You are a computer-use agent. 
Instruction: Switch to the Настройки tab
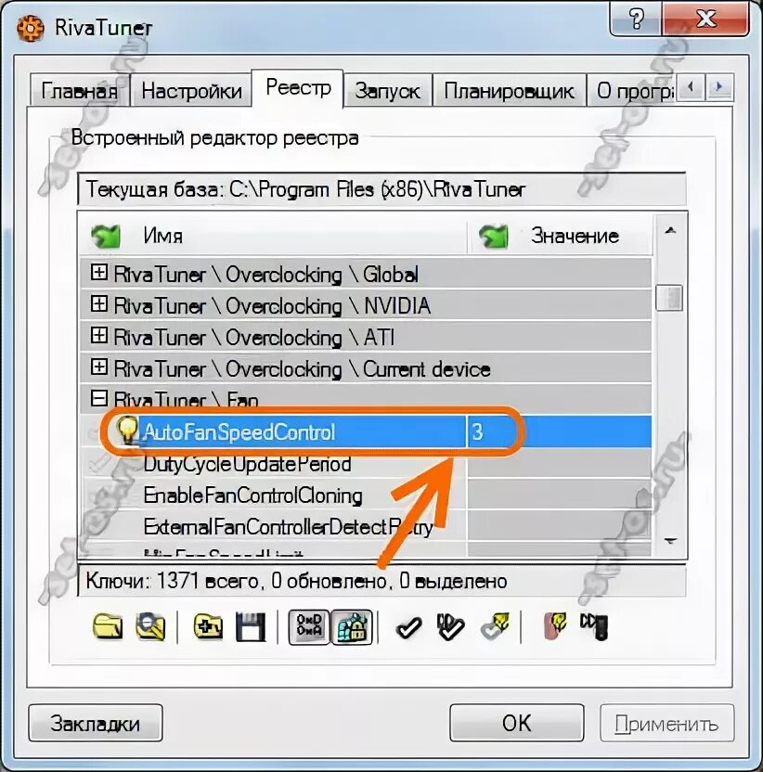(x=191, y=91)
